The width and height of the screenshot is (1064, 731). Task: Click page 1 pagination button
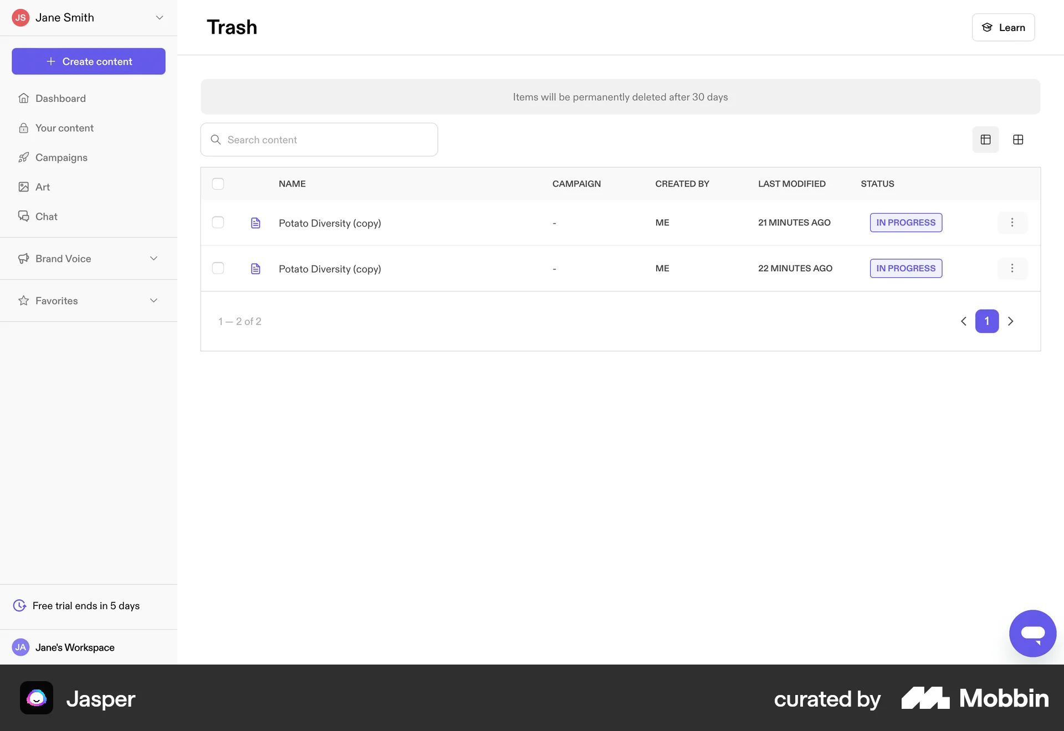click(x=987, y=321)
